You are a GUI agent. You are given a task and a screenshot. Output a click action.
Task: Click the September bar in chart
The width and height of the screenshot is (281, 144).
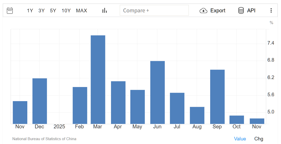point(217,97)
